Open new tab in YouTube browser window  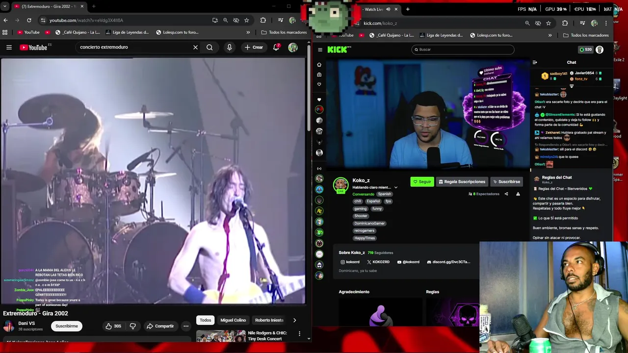click(x=94, y=6)
